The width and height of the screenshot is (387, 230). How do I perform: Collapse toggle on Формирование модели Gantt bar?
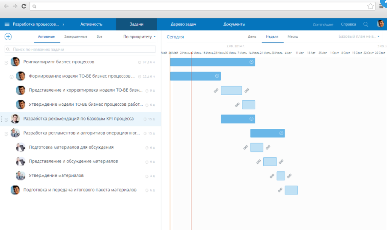point(217,76)
